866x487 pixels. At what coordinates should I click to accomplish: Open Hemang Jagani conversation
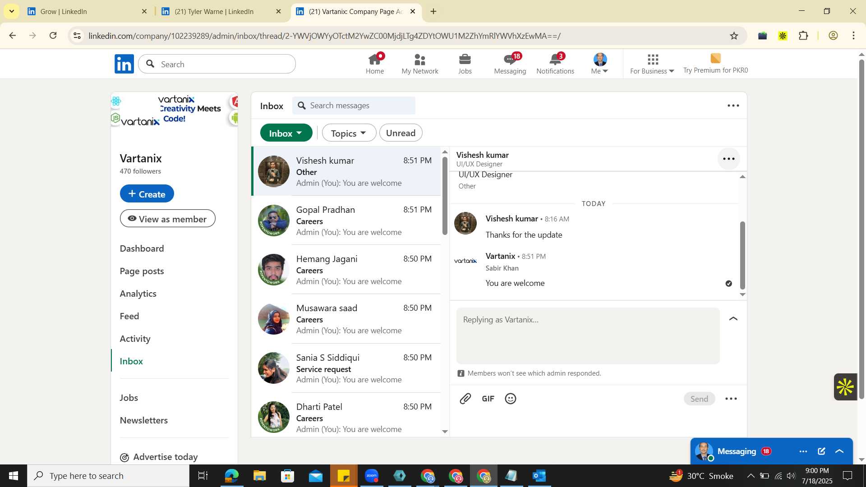[x=346, y=270]
